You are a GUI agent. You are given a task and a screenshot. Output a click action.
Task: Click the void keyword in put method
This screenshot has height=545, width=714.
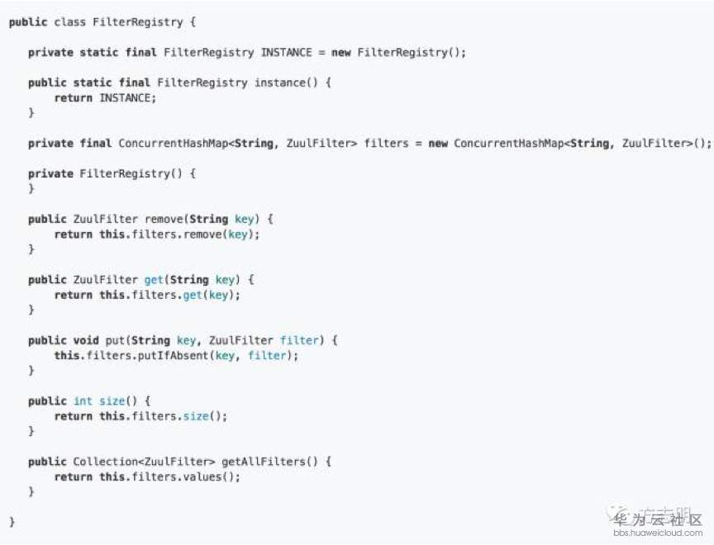click(x=87, y=340)
